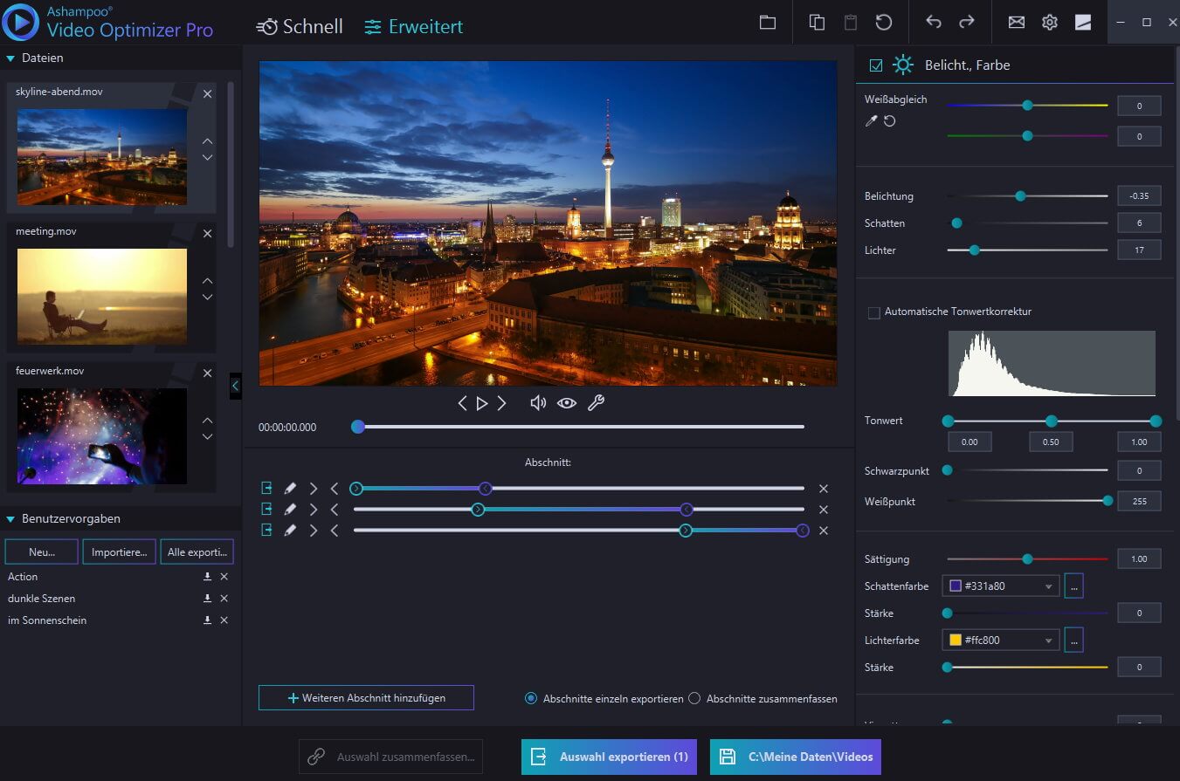Switch to the Schnell mode tab
Viewport: 1180px width, 781px height.
[x=300, y=27]
